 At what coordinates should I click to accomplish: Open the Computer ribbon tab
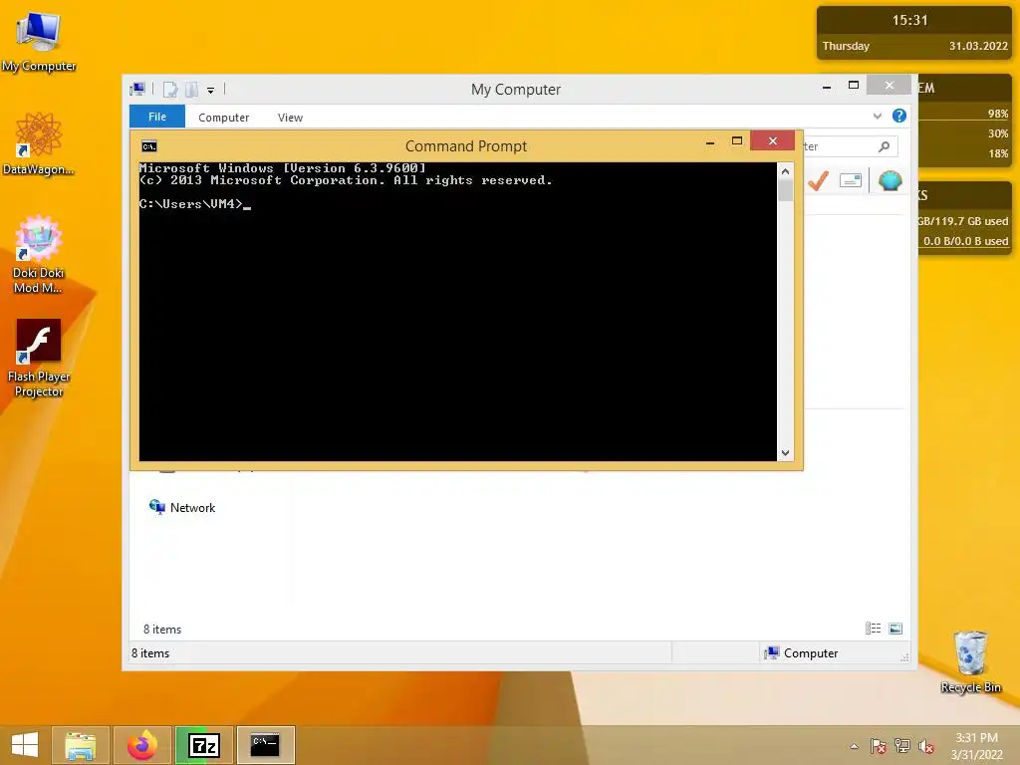[224, 118]
